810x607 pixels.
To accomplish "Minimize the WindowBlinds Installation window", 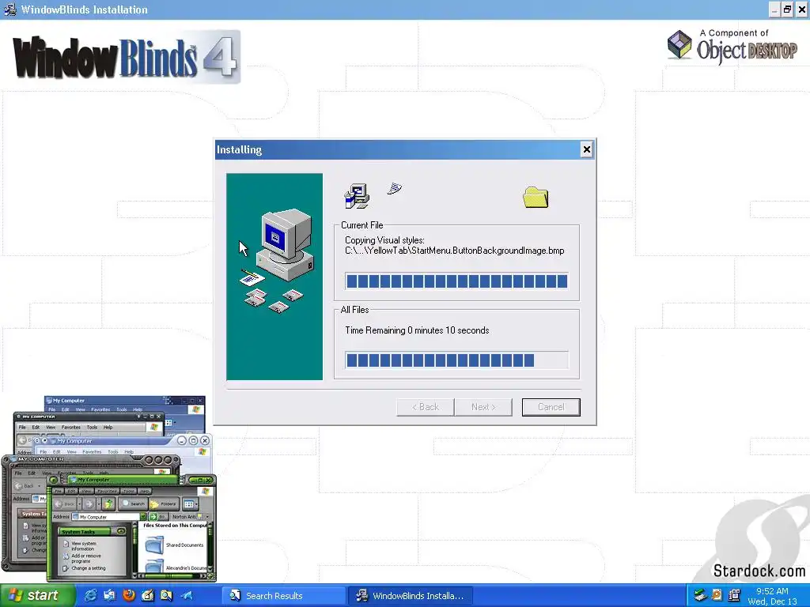I will [x=774, y=9].
